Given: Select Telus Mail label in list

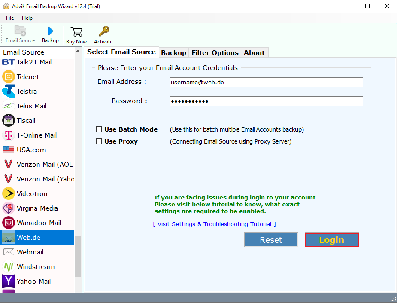Looking at the screenshot, I should click(x=31, y=106).
